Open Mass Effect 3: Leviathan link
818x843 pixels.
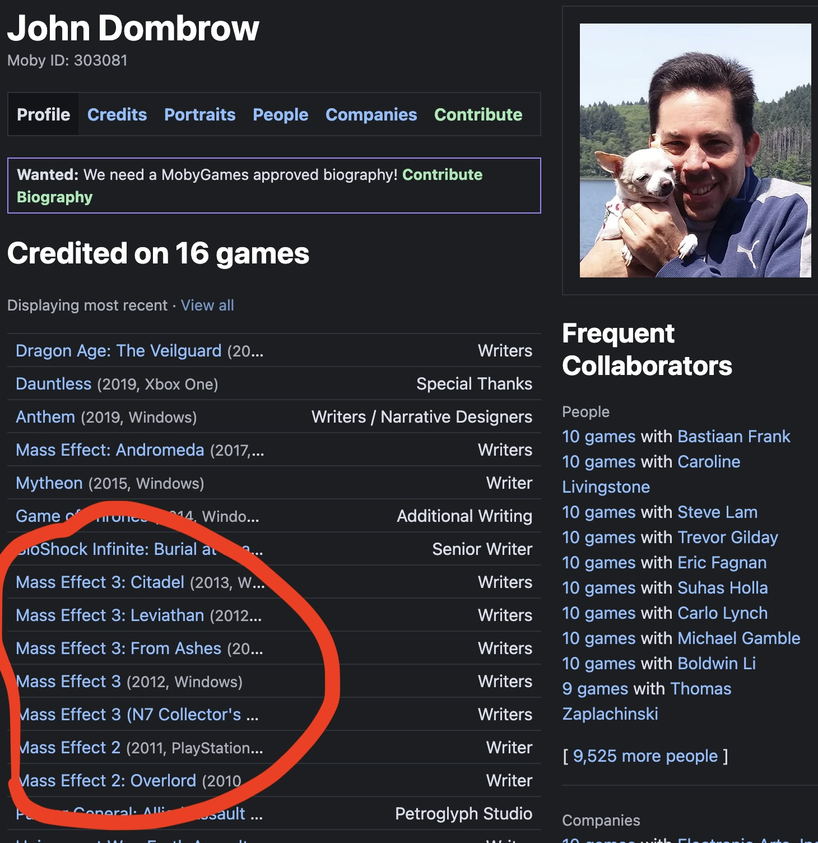coord(110,615)
